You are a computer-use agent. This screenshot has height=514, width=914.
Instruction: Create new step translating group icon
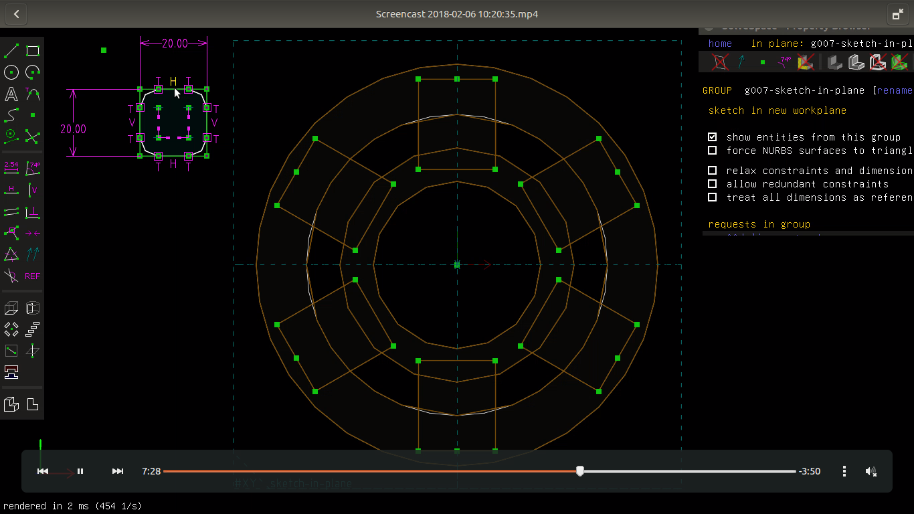[x=33, y=329]
